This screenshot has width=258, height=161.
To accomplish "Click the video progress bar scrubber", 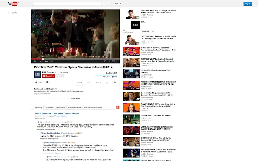I will coord(43,59).
